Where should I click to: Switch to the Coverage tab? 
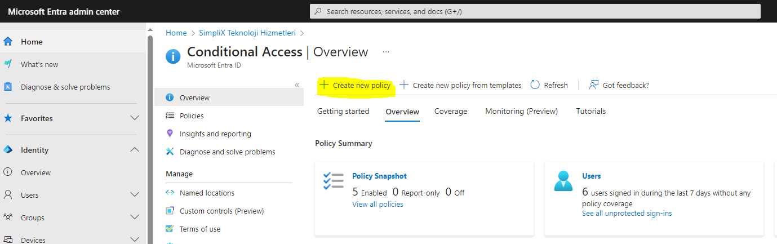(451, 111)
